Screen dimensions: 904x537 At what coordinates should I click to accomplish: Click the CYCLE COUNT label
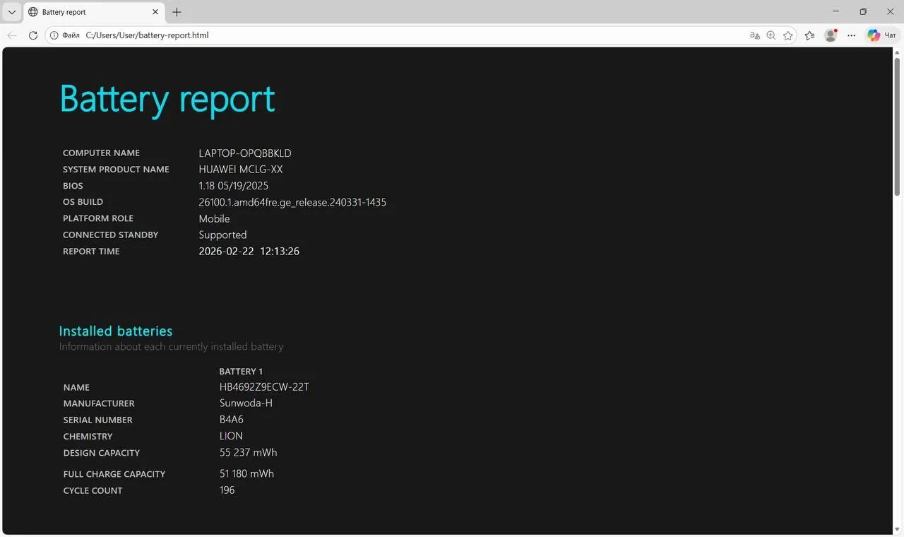click(93, 490)
